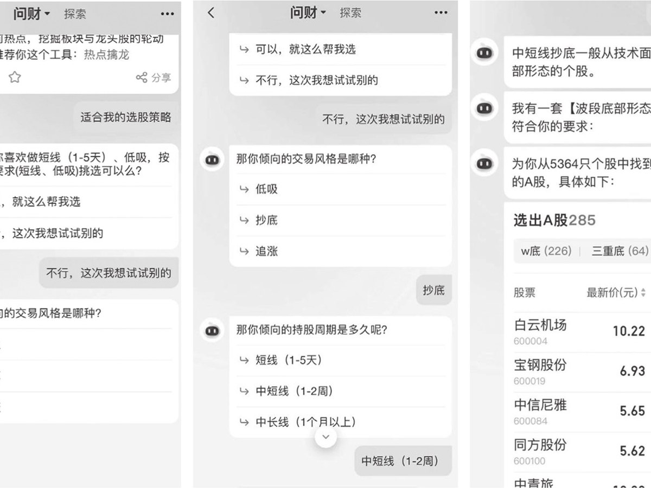Open the 热点擒龙 tool link
651x488 pixels.
(107, 55)
